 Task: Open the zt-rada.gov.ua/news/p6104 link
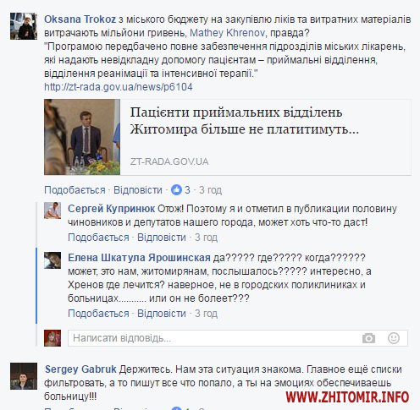tap(119, 87)
